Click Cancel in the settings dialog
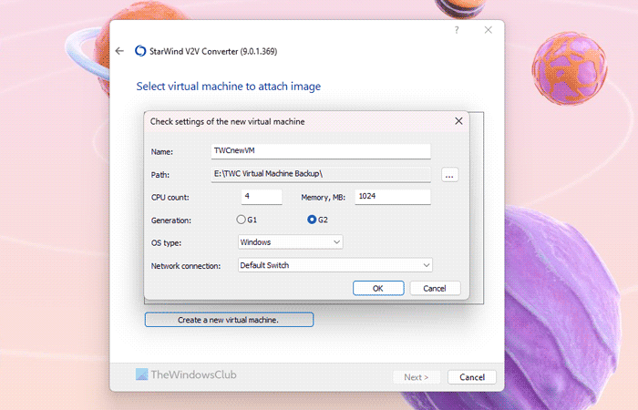This screenshot has height=410, width=638. 435,289
